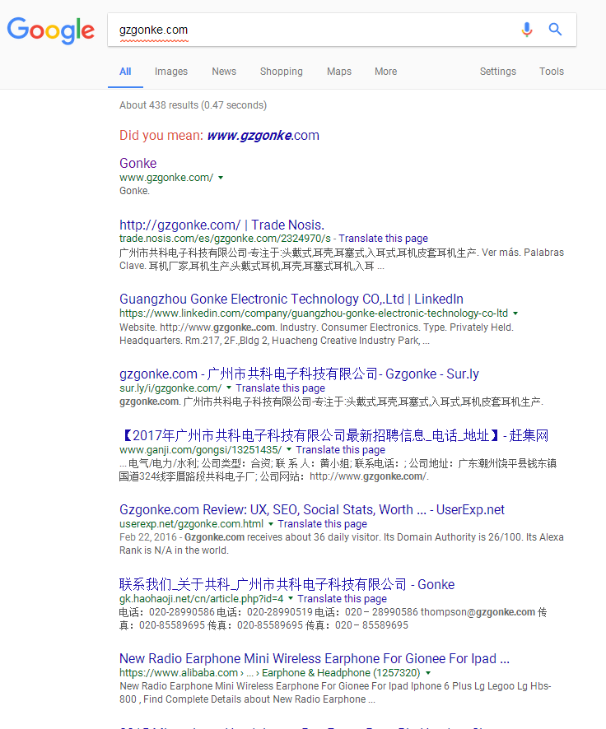Viewport: 606px width, 729px height.
Task: Click the green URL userexp.net/gzgonke.com.html
Action: (x=191, y=524)
